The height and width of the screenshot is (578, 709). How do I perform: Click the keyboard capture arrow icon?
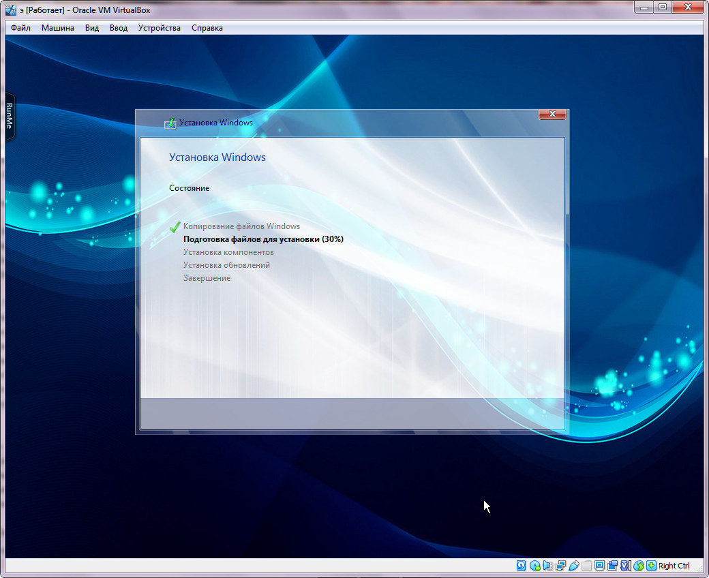[651, 565]
